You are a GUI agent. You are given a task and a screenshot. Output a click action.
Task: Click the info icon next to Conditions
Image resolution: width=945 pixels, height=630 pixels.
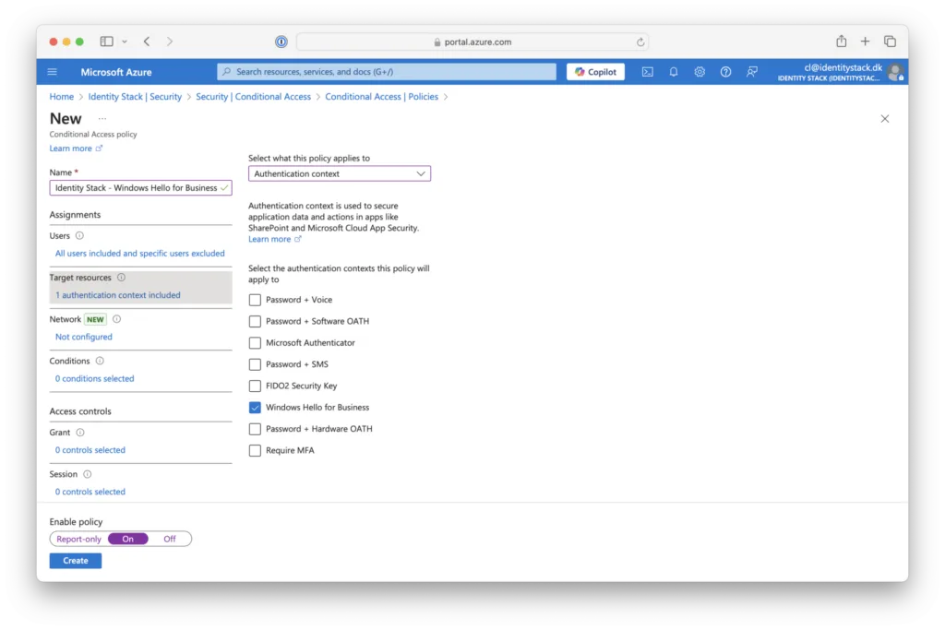click(x=100, y=361)
